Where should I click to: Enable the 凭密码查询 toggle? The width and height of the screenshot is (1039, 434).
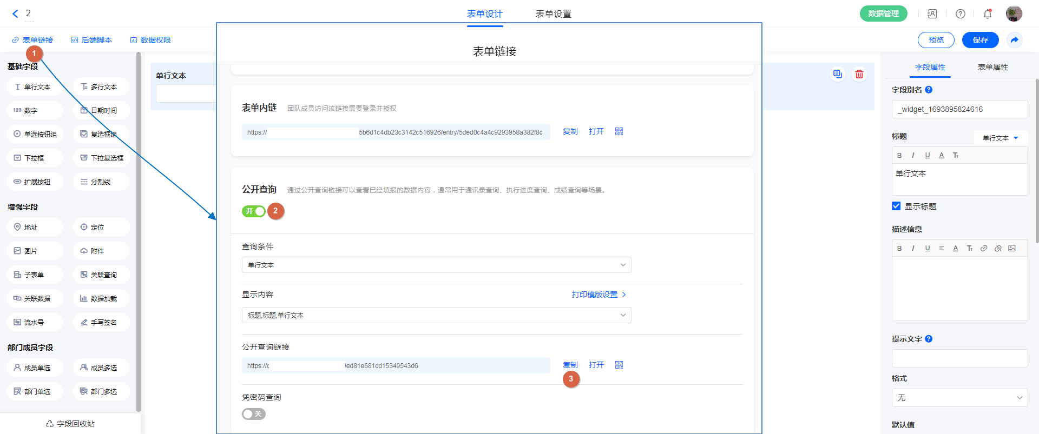click(x=253, y=414)
